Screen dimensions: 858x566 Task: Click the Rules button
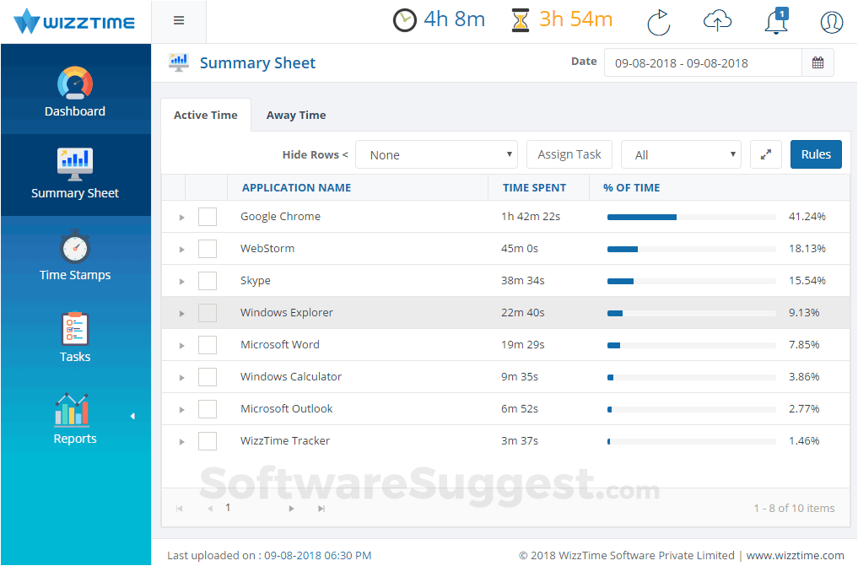(x=816, y=154)
